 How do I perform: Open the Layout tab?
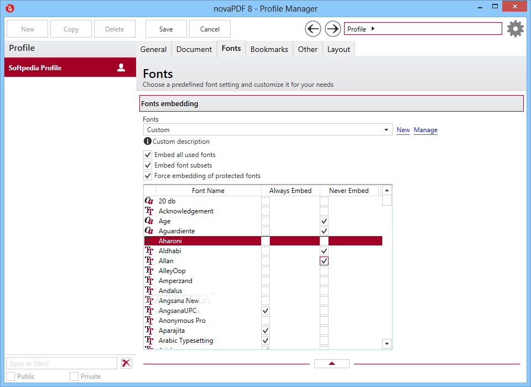coord(339,49)
